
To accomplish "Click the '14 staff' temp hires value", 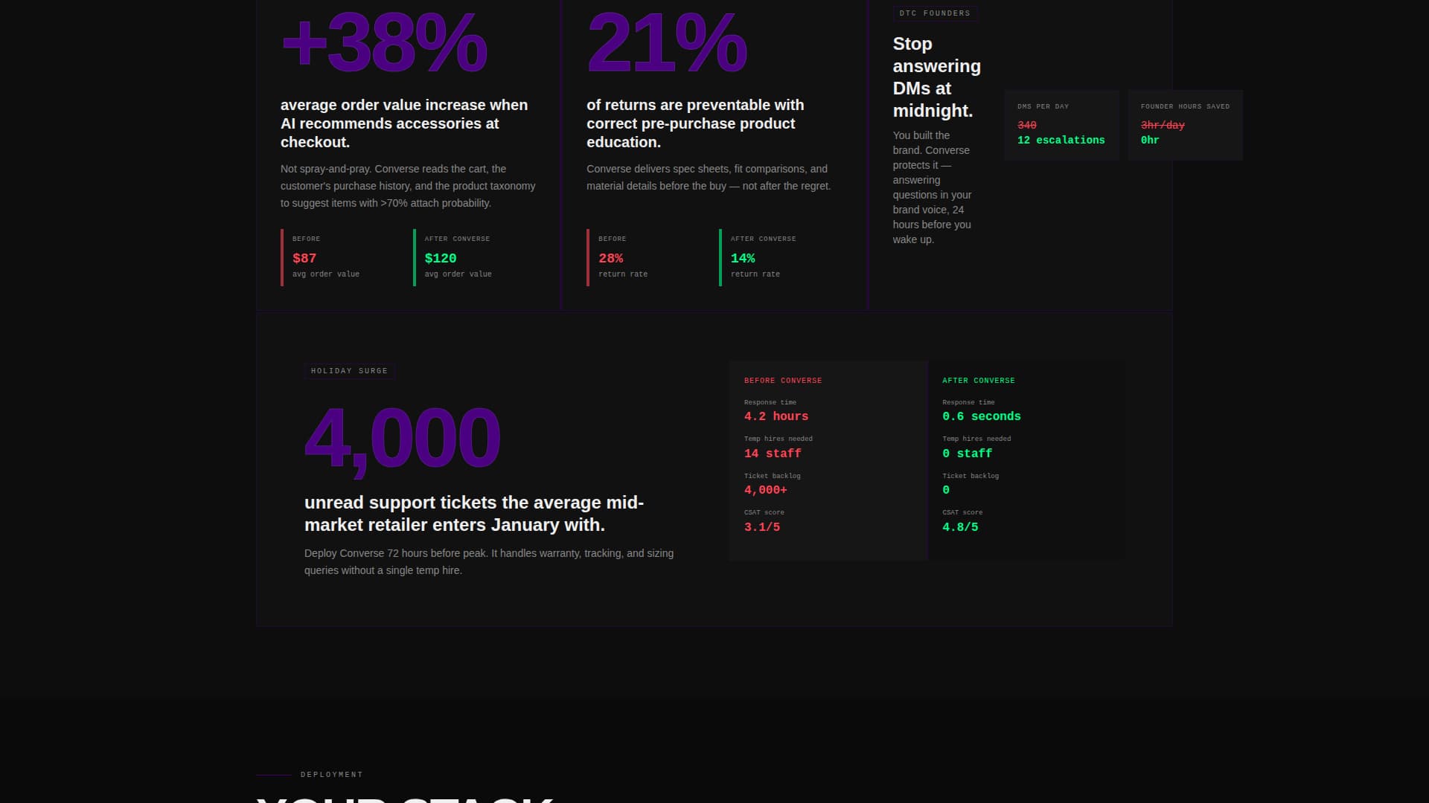I will click(x=773, y=454).
